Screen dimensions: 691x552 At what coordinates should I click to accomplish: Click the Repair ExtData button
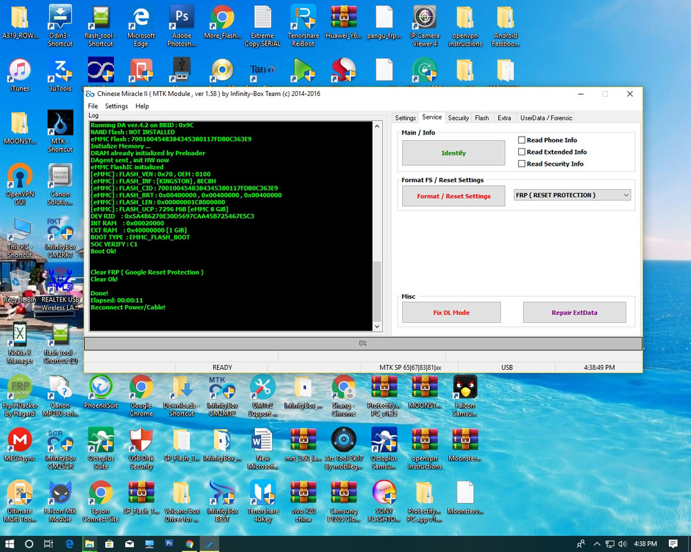574,313
